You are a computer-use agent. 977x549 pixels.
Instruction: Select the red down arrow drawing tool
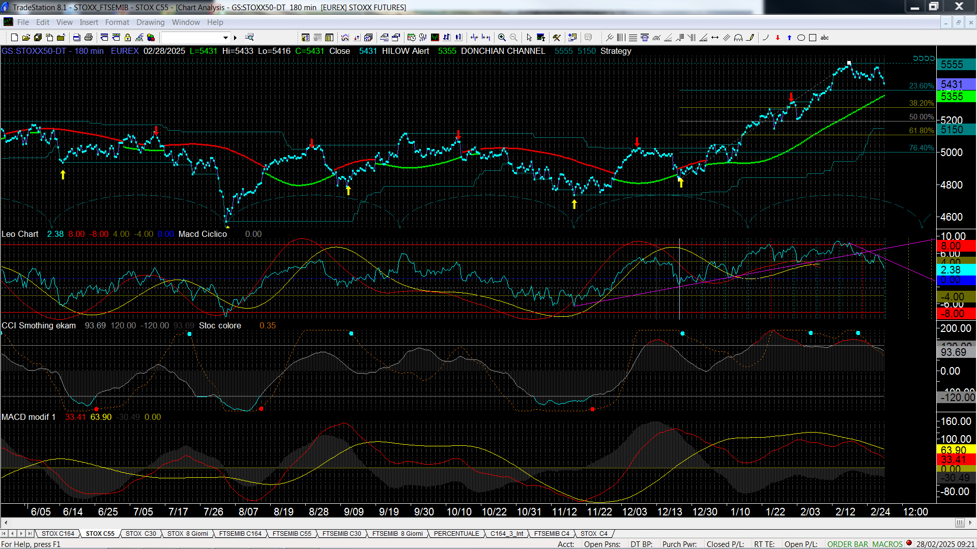click(778, 38)
